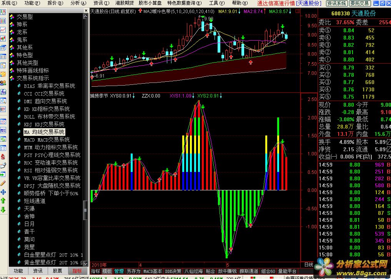The image size is (391, 279).
Task: Click the blue four-way move arrows icon
Action: coord(3,192)
